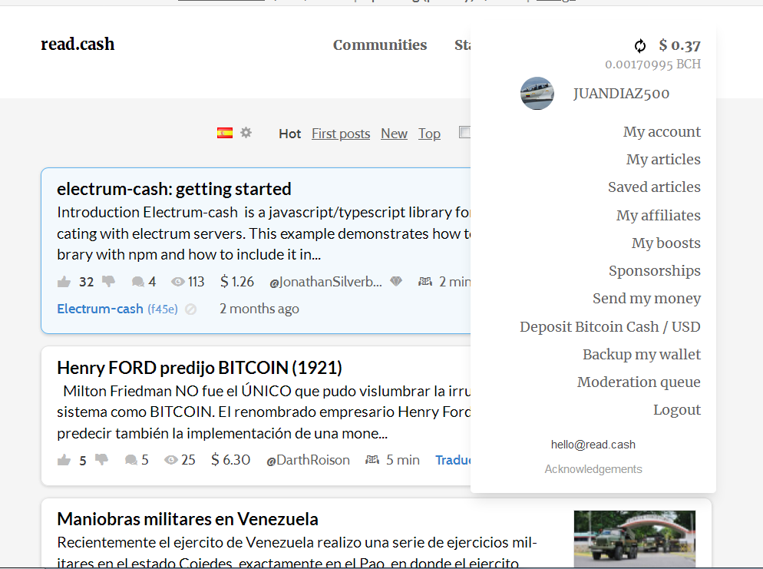Switch feed to Hot
The height and width of the screenshot is (569, 763).
point(290,134)
